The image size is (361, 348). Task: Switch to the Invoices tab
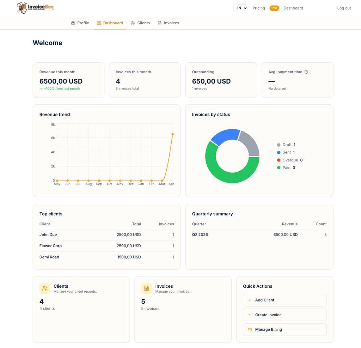click(x=171, y=23)
